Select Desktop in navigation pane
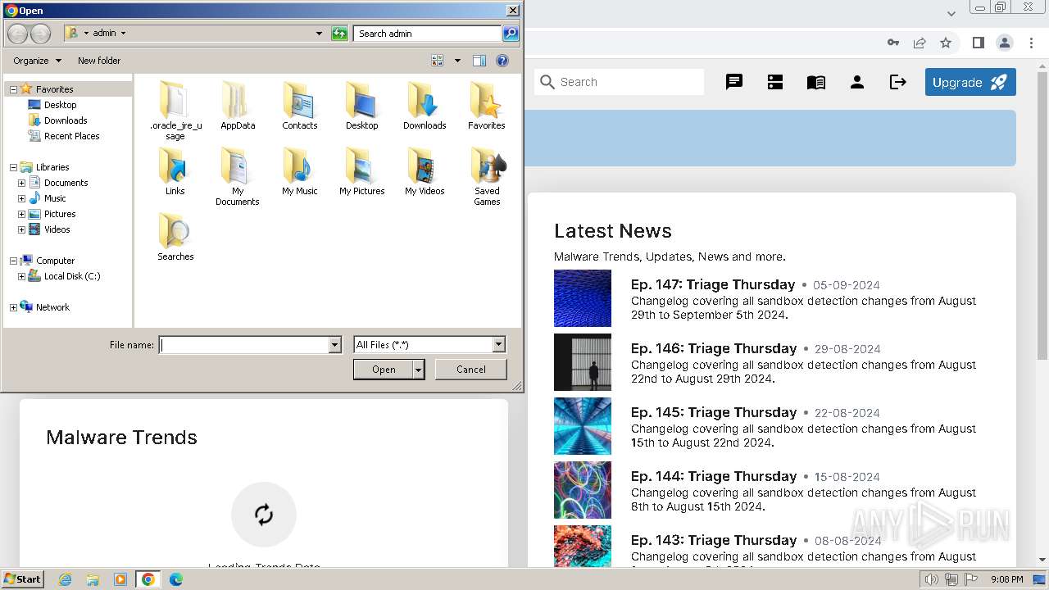The image size is (1049, 590). point(61,105)
